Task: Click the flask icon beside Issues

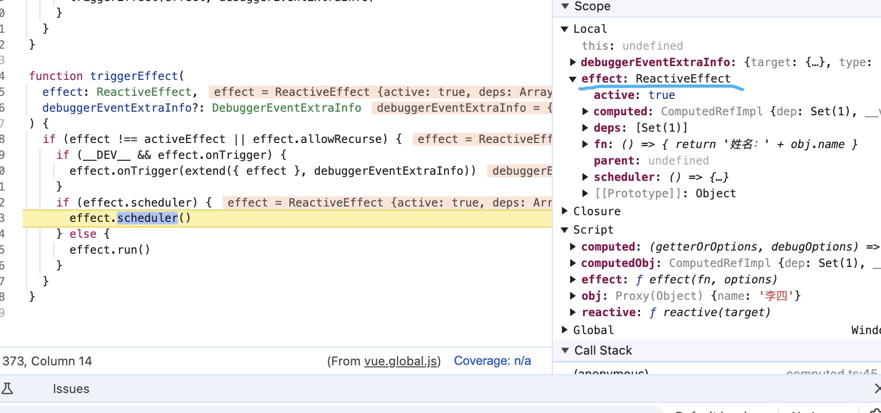Action: (x=7, y=389)
